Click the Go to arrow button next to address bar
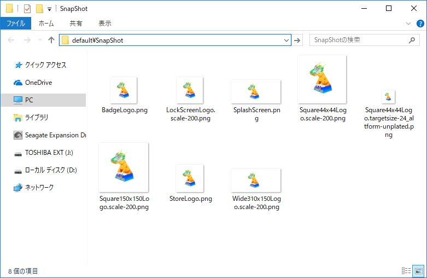427x278 pixels. click(x=297, y=40)
